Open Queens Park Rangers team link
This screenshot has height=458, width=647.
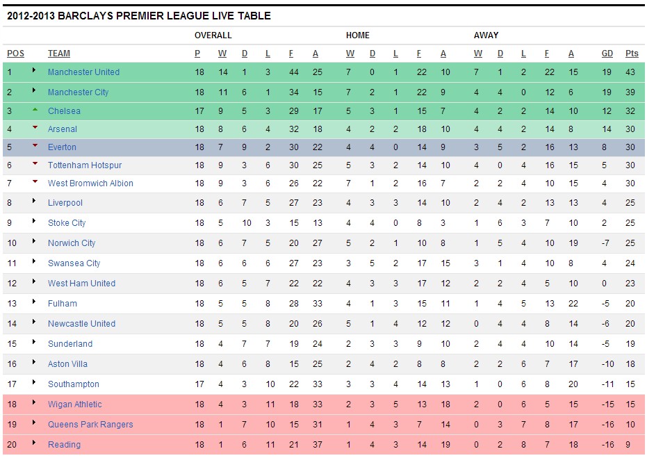pos(90,425)
